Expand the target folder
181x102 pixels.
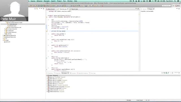[x=3, y=40]
